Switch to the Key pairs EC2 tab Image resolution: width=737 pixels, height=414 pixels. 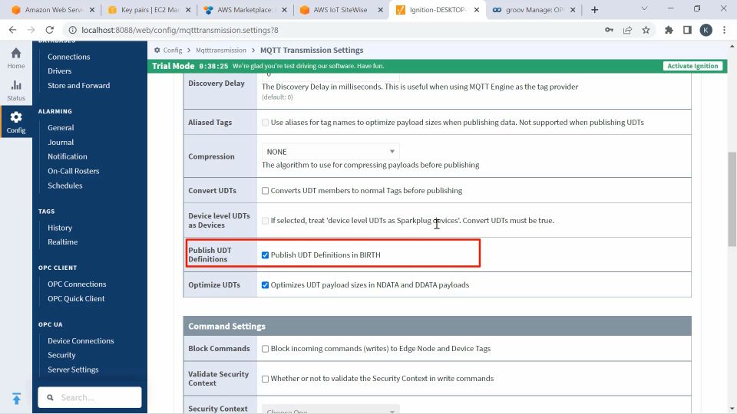[148, 10]
